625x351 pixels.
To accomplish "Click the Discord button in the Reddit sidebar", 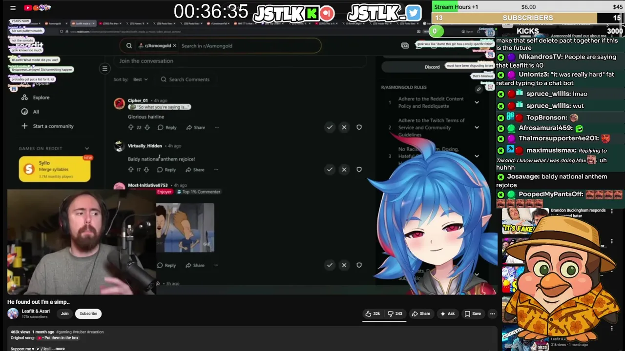I will tap(432, 67).
